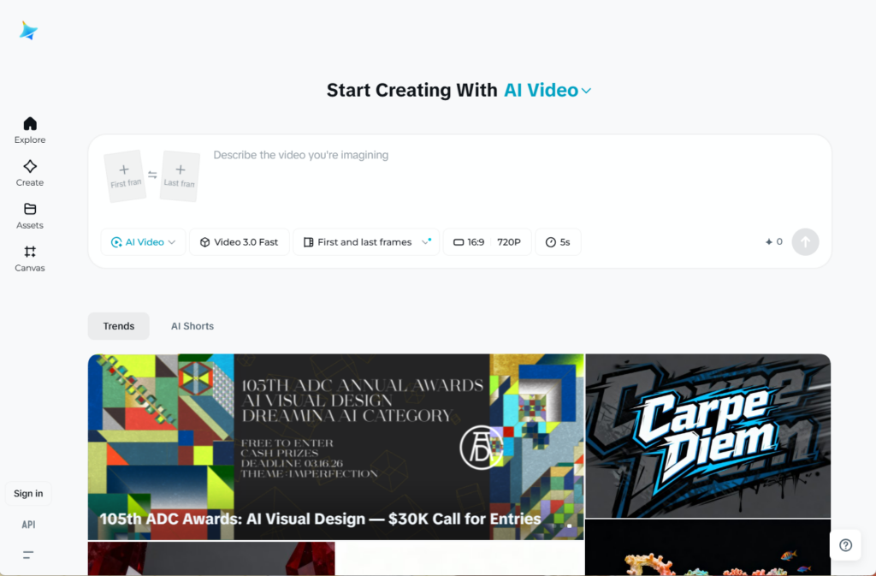
Task: Open First and last frames dropdown
Action: point(366,242)
